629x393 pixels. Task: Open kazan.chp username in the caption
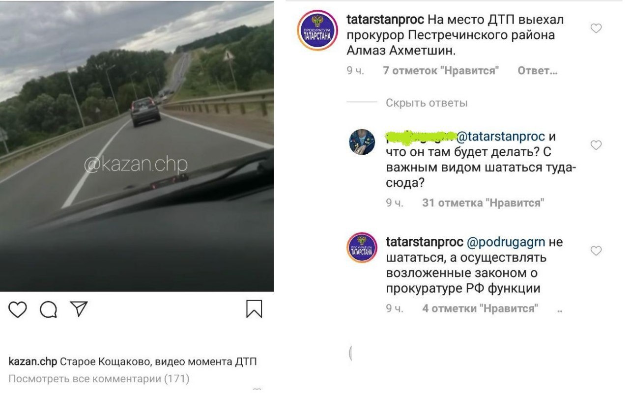tap(33, 362)
